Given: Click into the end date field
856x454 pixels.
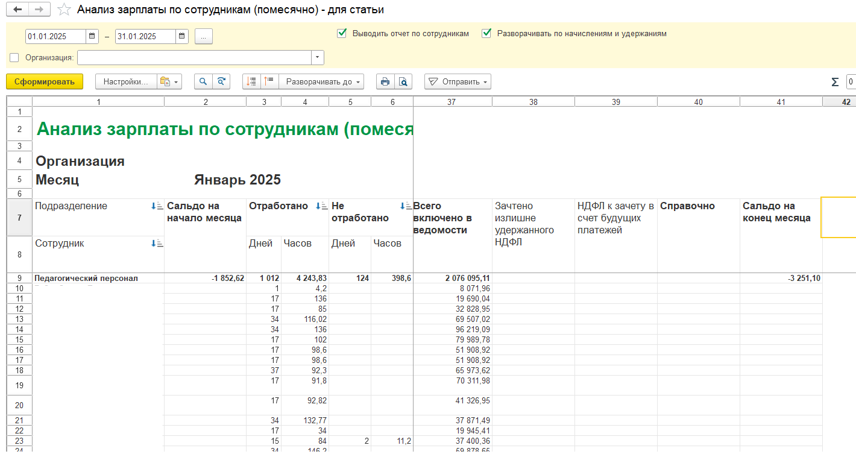Looking at the screenshot, I should [146, 36].
